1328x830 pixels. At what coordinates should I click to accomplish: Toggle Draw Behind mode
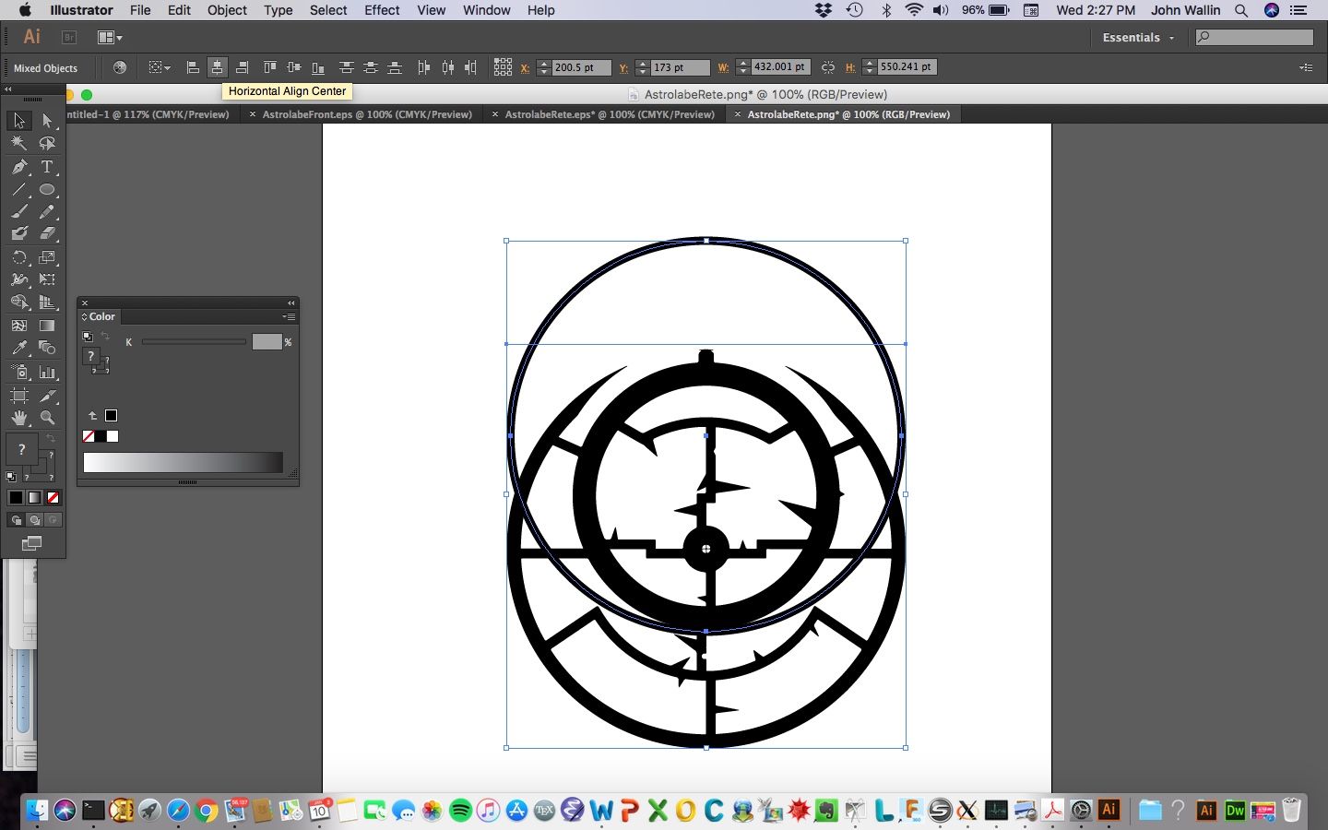(x=35, y=520)
